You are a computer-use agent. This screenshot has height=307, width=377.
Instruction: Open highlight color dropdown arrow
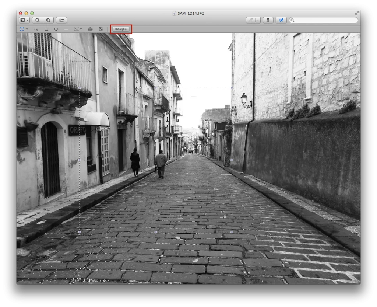[258, 20]
